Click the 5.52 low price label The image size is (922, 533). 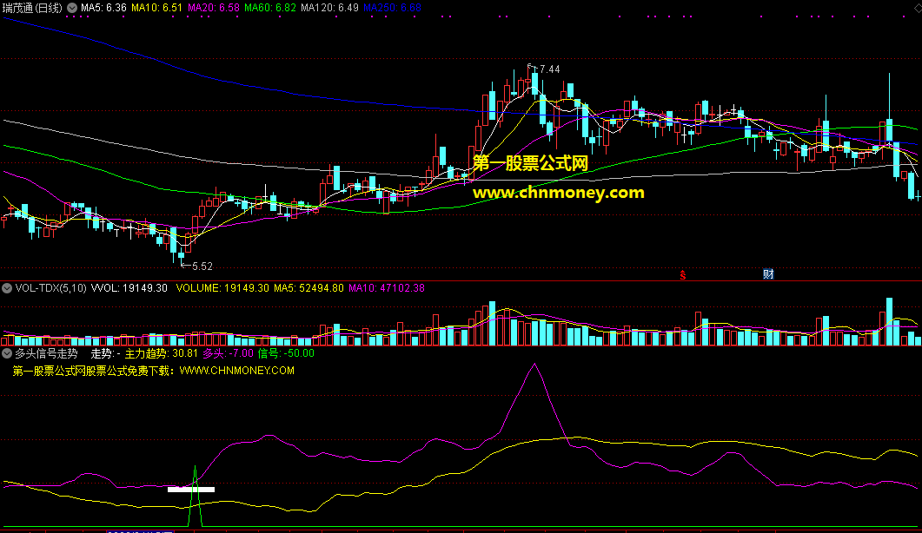pos(202,266)
